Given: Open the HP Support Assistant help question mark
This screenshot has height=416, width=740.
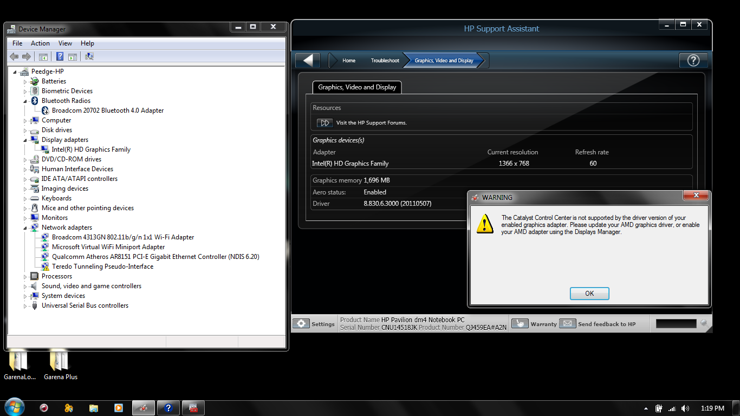Looking at the screenshot, I should point(693,60).
